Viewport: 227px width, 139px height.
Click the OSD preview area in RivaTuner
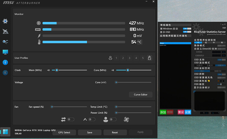tap(210, 101)
